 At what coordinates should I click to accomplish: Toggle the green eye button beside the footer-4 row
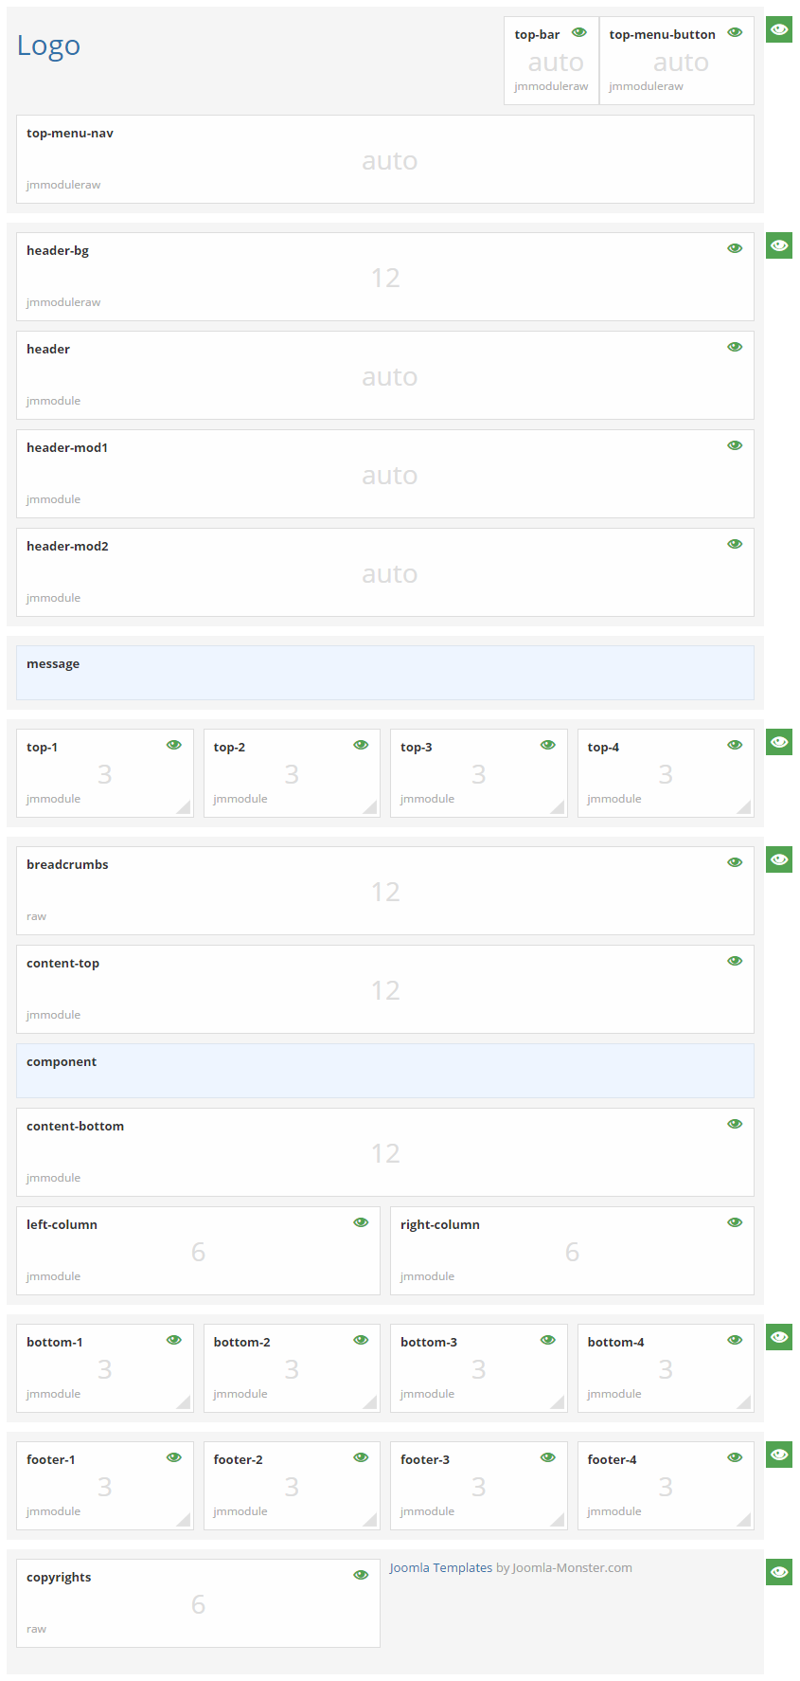[778, 1455]
